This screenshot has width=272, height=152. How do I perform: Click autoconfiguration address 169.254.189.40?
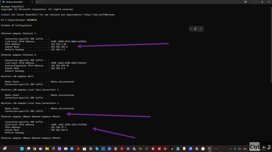60,65
